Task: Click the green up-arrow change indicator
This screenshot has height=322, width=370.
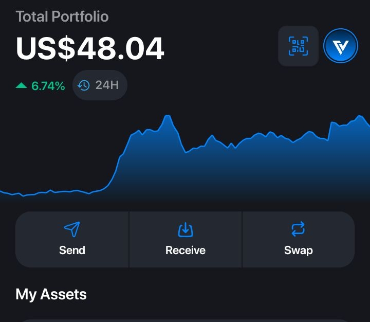Action: coord(21,85)
